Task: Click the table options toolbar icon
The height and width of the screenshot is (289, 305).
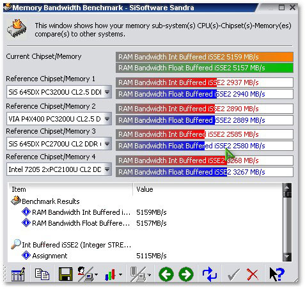Action: pyautogui.click(x=18, y=274)
